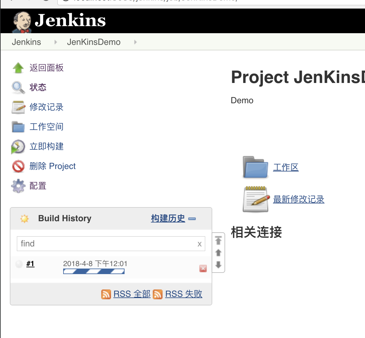Click the Jenkins butler logo icon
This screenshot has height=338, width=365.
pos(22,22)
